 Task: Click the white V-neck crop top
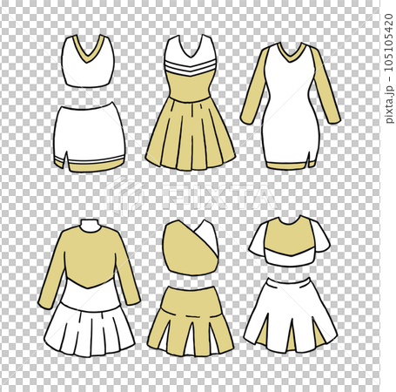tap(88, 61)
